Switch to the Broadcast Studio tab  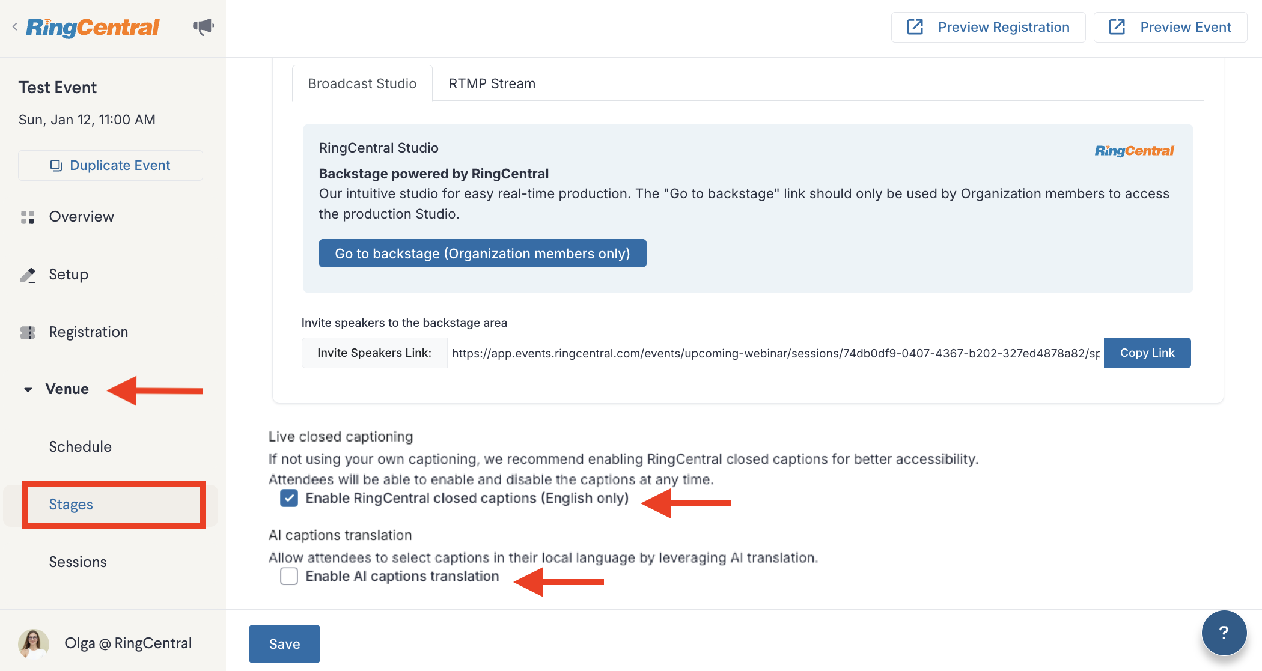[x=362, y=83]
